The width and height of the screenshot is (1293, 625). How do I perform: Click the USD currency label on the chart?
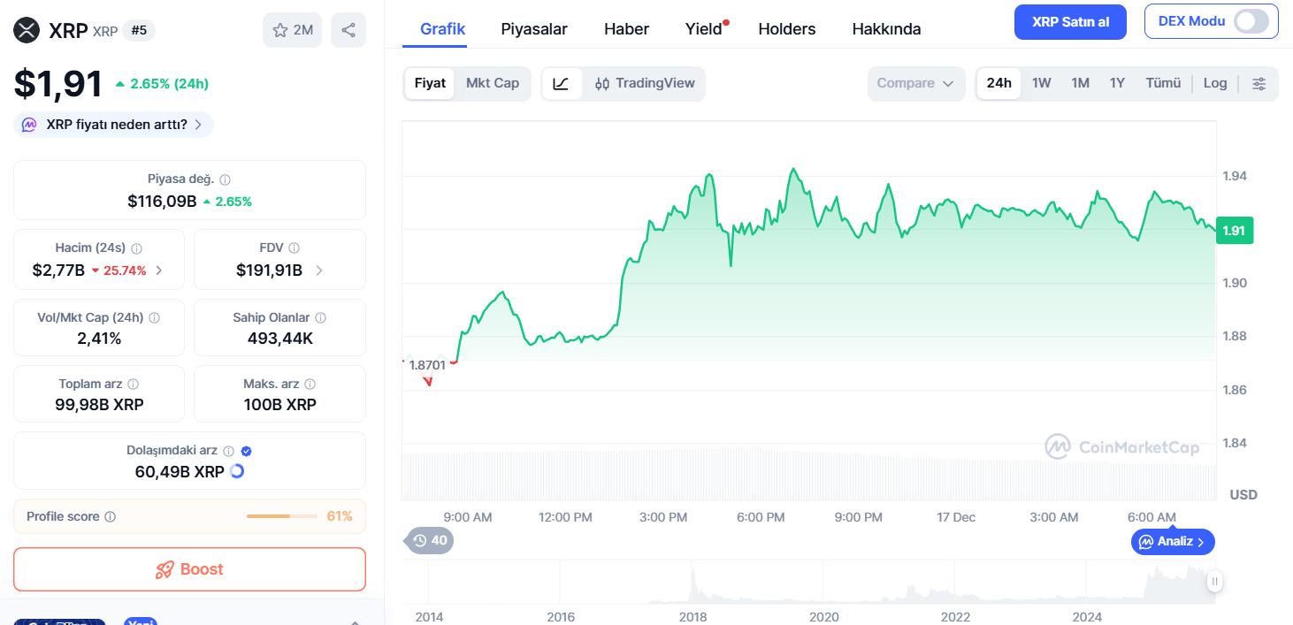(x=1243, y=494)
